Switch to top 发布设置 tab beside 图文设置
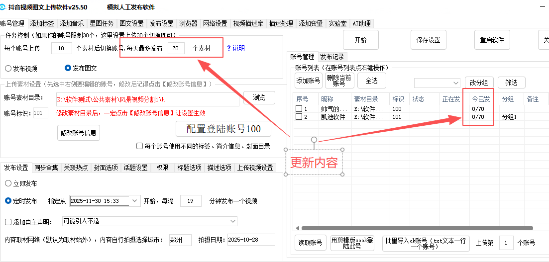Screen dimensions: 549x262 pos(161,23)
